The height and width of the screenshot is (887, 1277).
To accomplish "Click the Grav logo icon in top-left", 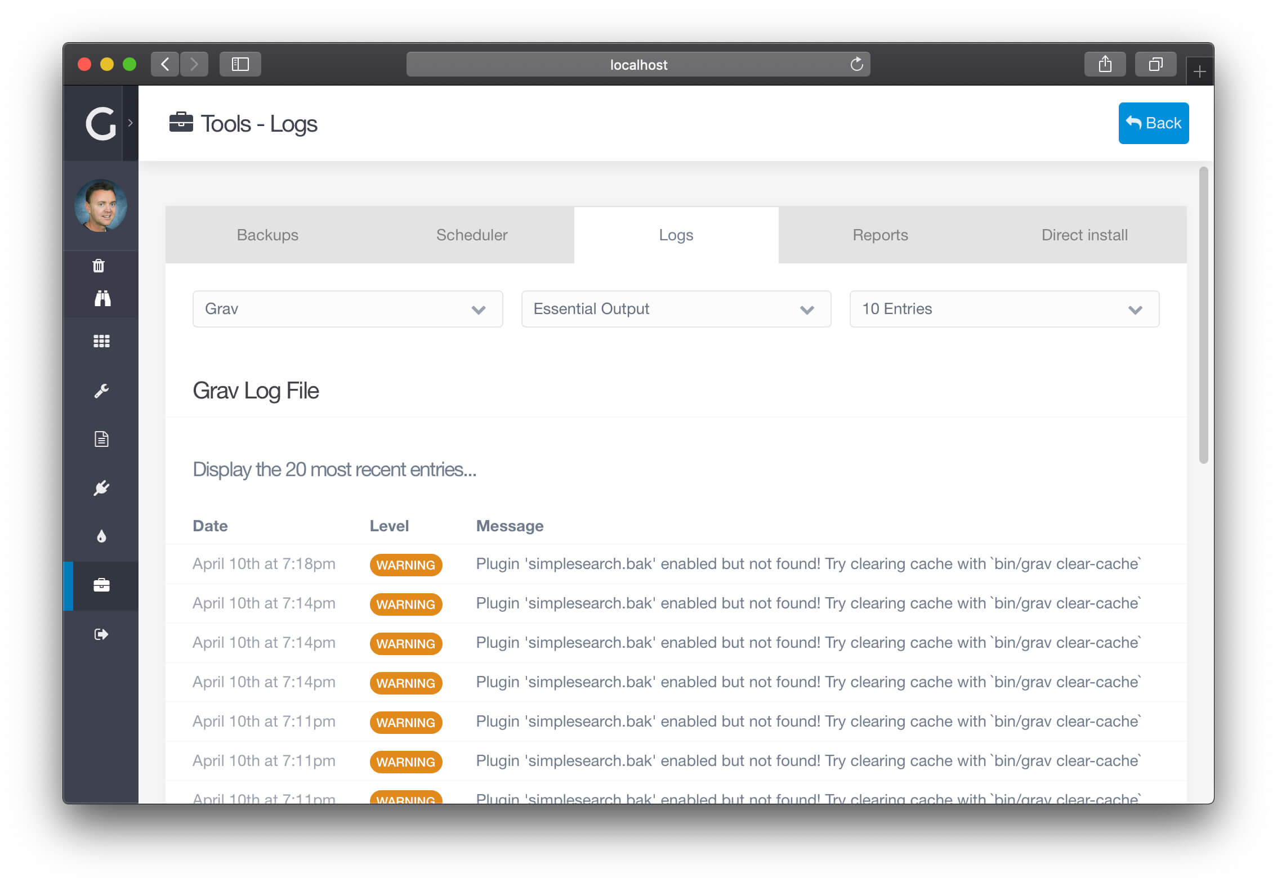I will click(99, 122).
